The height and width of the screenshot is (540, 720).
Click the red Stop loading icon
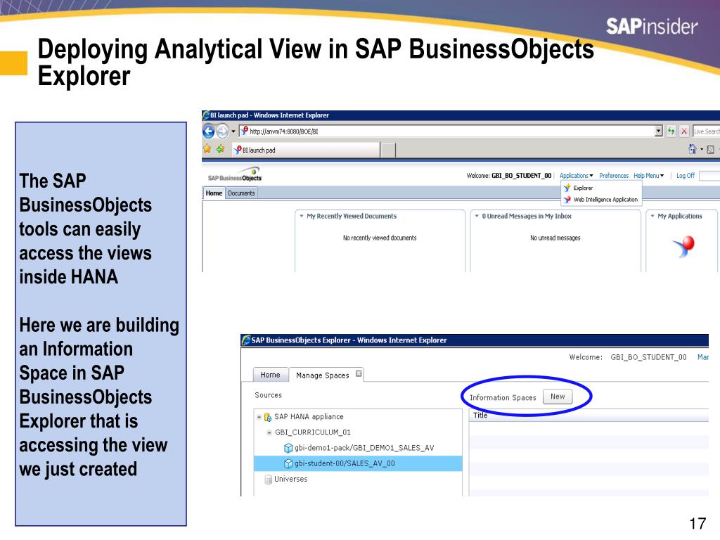pos(683,131)
